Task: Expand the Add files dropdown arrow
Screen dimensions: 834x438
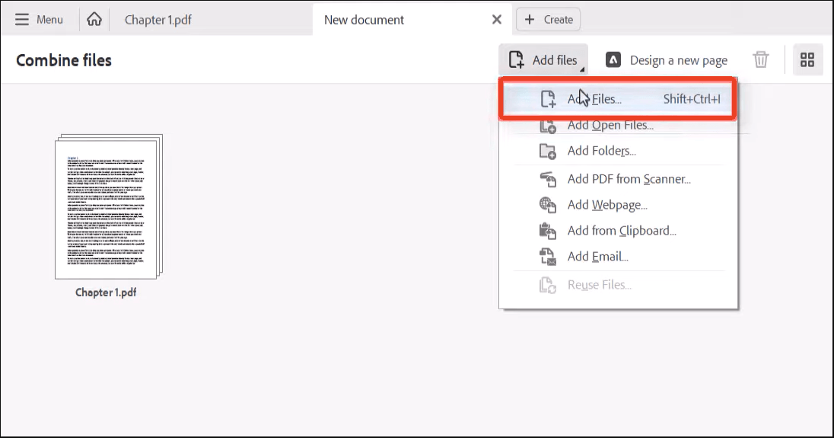Action: pos(582,69)
